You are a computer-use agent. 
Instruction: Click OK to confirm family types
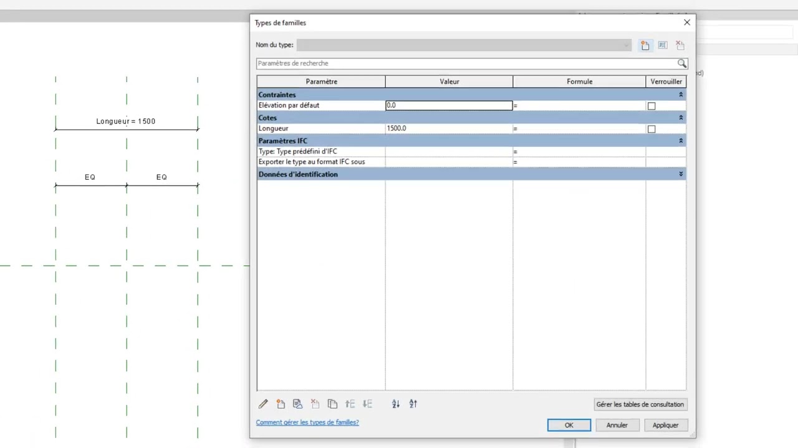[569, 425]
